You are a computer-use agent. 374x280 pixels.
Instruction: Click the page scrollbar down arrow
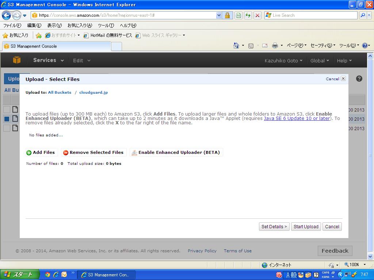tap(370, 256)
